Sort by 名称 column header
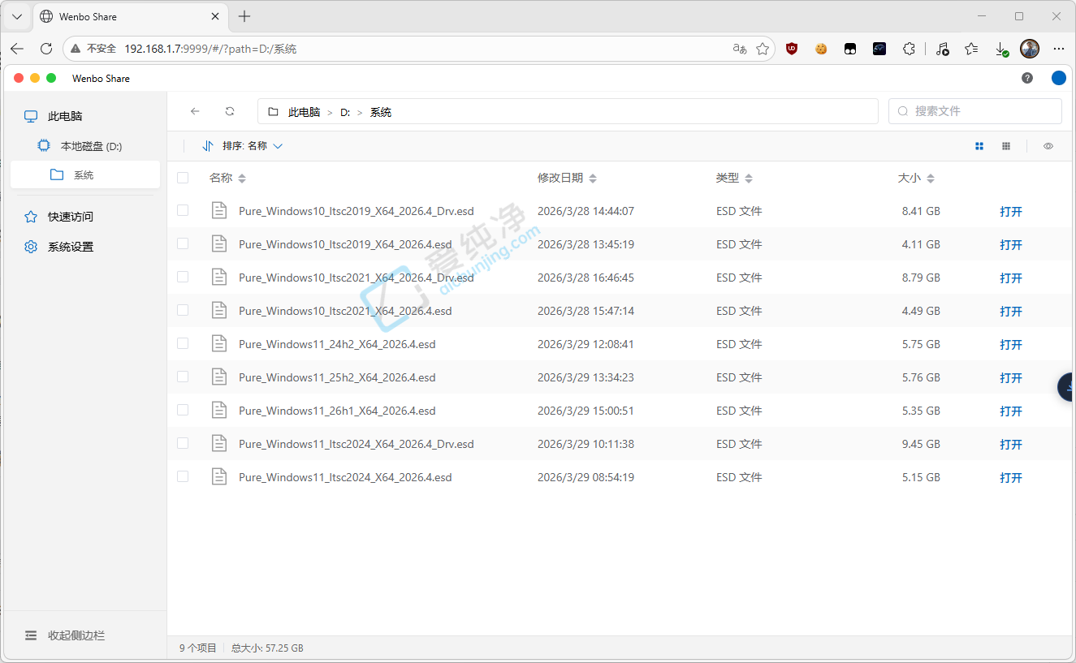Viewport: 1076px width, 663px height. [x=227, y=178]
